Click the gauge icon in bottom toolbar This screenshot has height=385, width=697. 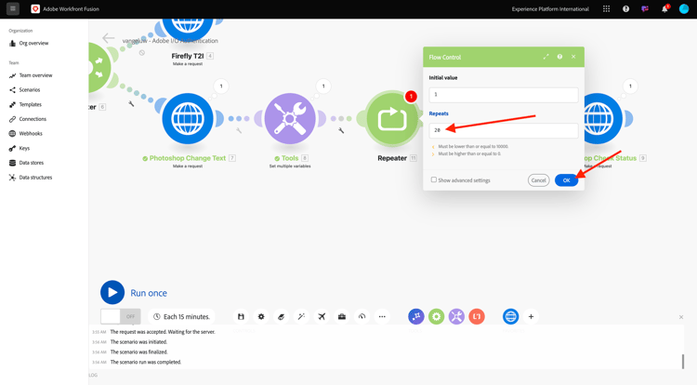tap(362, 316)
